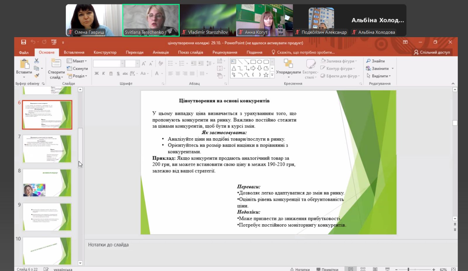Select slide 8 thumbnail in panel

[x=47, y=183]
